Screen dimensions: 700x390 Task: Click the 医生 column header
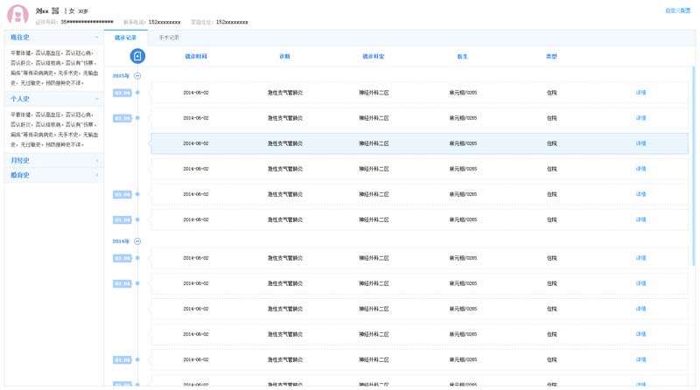462,56
